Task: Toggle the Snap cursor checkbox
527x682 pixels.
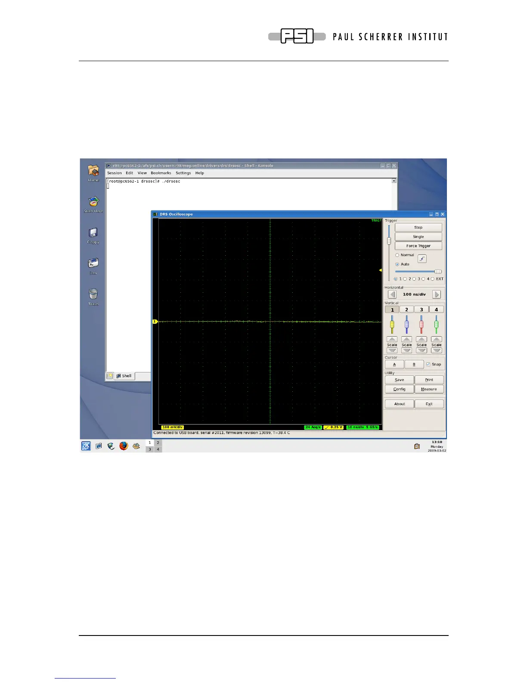Action: click(428, 364)
